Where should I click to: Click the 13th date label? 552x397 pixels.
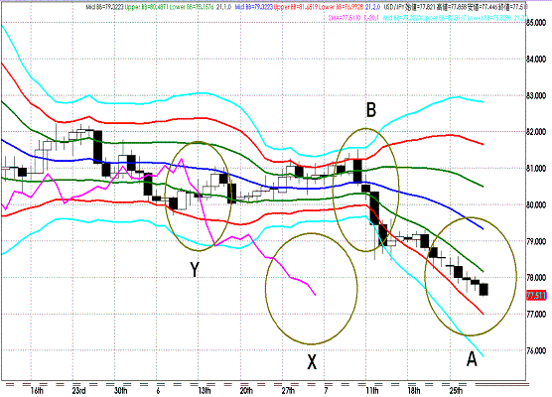point(205,391)
